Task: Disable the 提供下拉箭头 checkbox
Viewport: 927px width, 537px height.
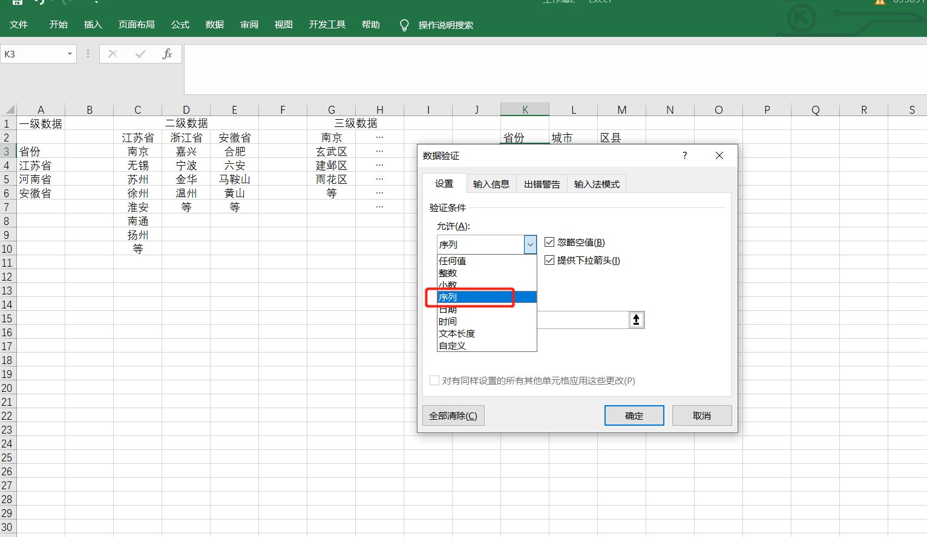Action: [x=549, y=260]
